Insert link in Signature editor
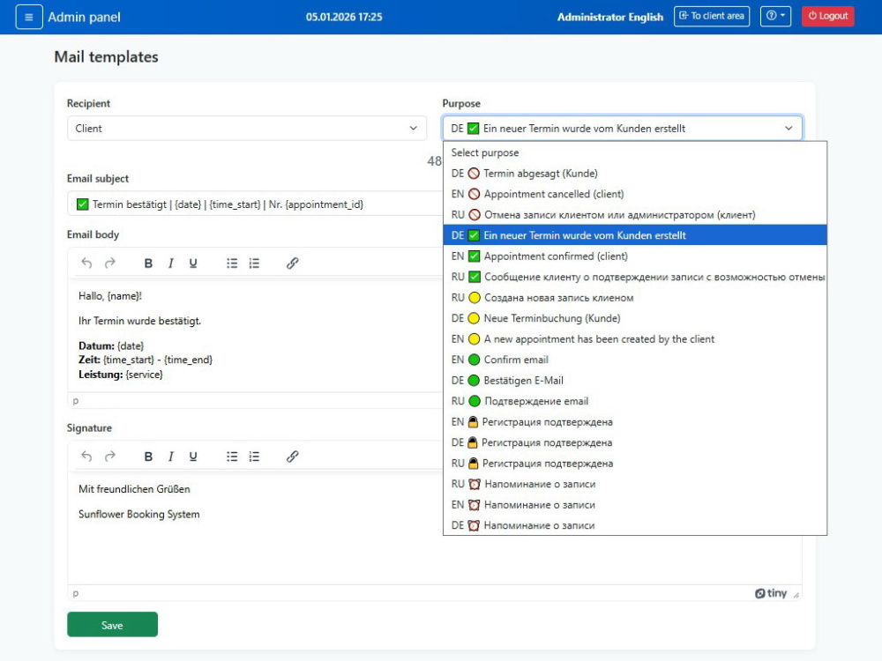The width and height of the screenshot is (882, 661). coord(292,457)
